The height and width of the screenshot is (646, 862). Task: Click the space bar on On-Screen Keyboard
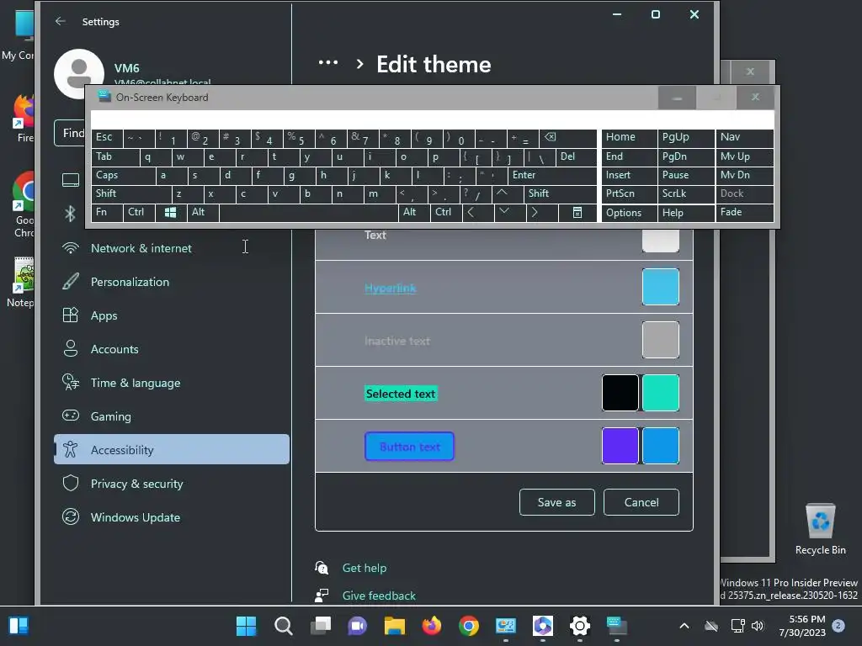308,213
